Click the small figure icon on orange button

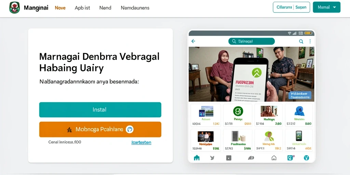point(69,130)
